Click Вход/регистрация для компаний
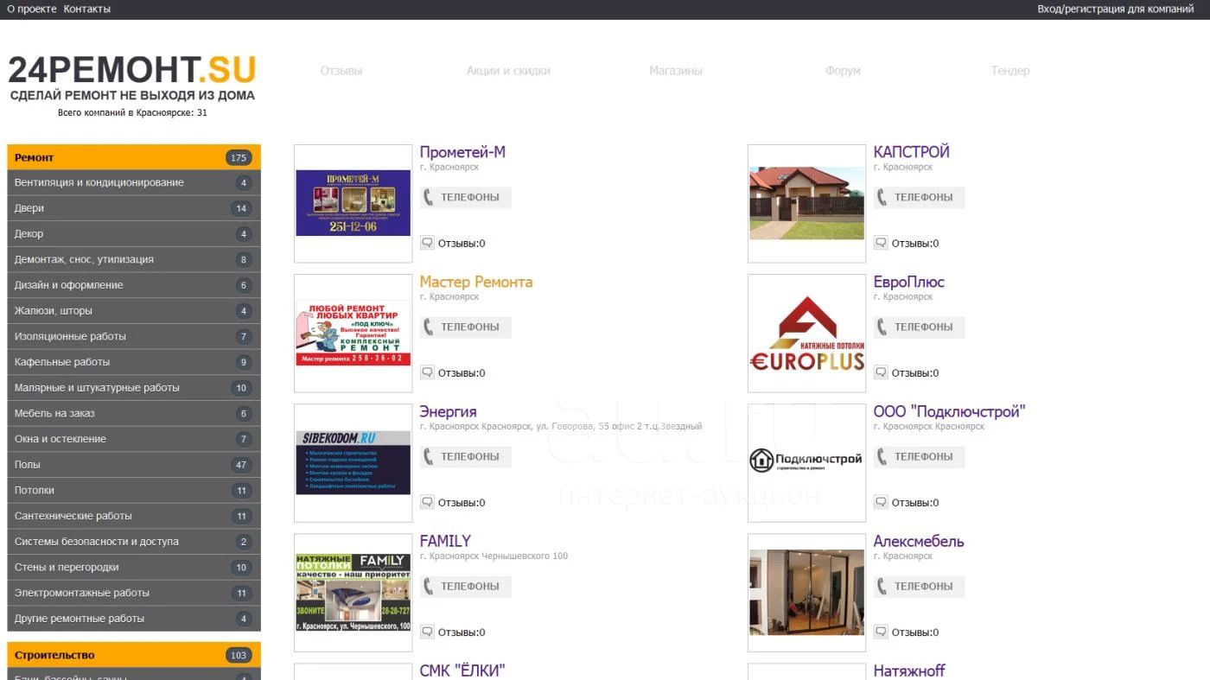The width and height of the screenshot is (1210, 680). [1115, 9]
